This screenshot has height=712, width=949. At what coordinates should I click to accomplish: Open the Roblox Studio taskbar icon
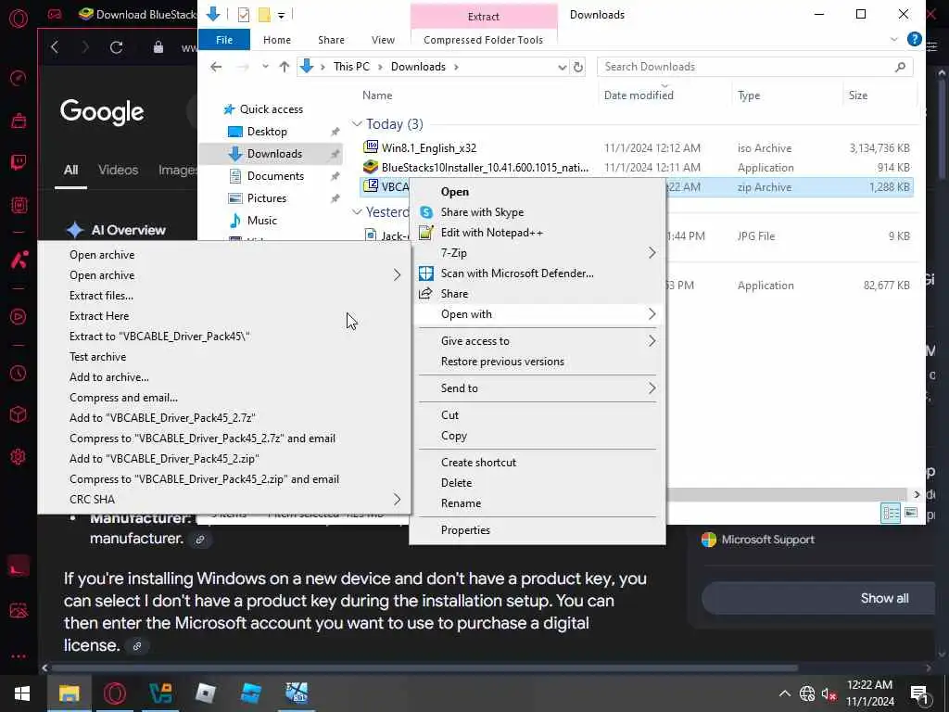[x=250, y=693]
